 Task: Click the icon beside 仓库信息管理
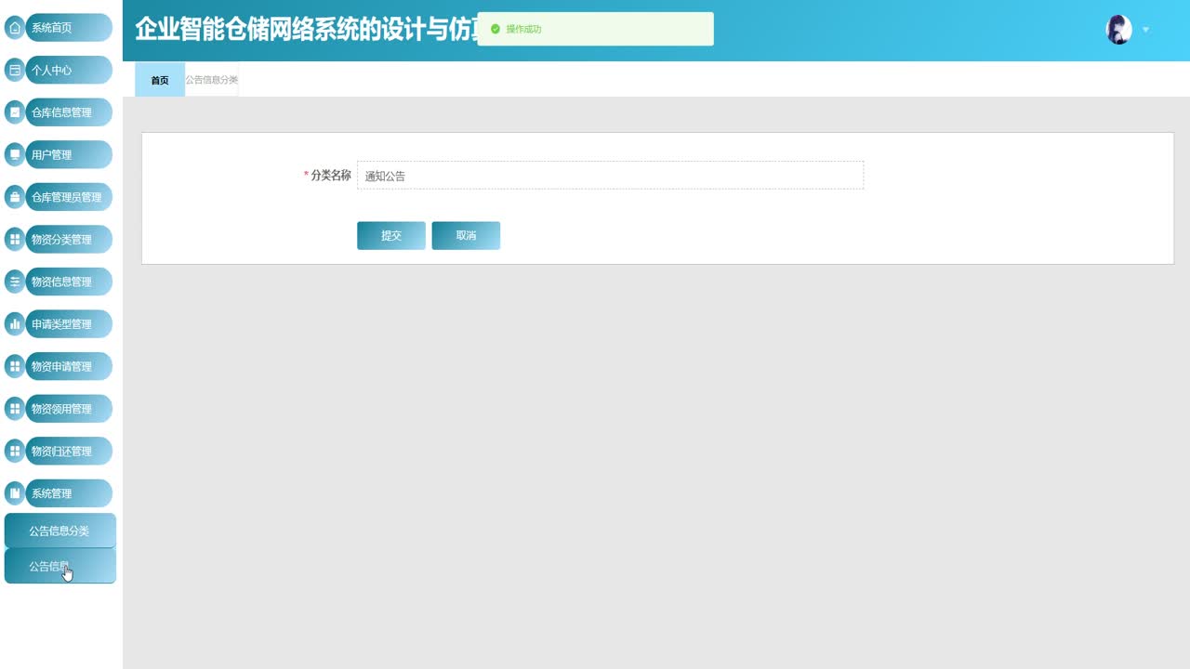(x=15, y=112)
